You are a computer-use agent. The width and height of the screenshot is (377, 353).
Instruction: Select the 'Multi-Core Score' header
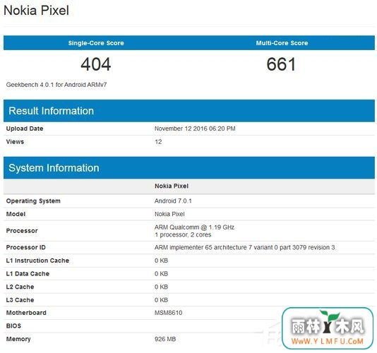tap(282, 43)
